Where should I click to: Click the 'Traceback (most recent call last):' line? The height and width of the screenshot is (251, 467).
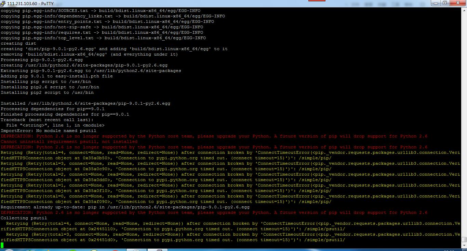click(47, 120)
